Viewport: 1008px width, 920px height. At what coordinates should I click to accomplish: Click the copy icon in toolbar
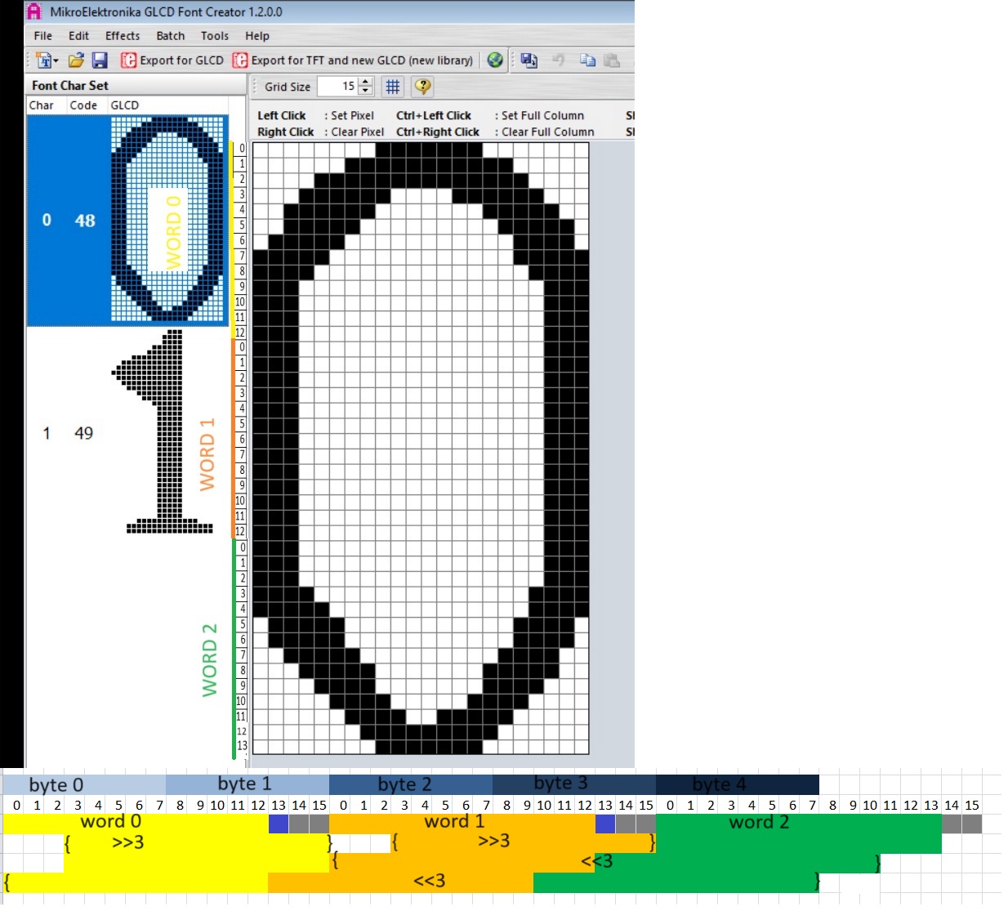tap(587, 60)
